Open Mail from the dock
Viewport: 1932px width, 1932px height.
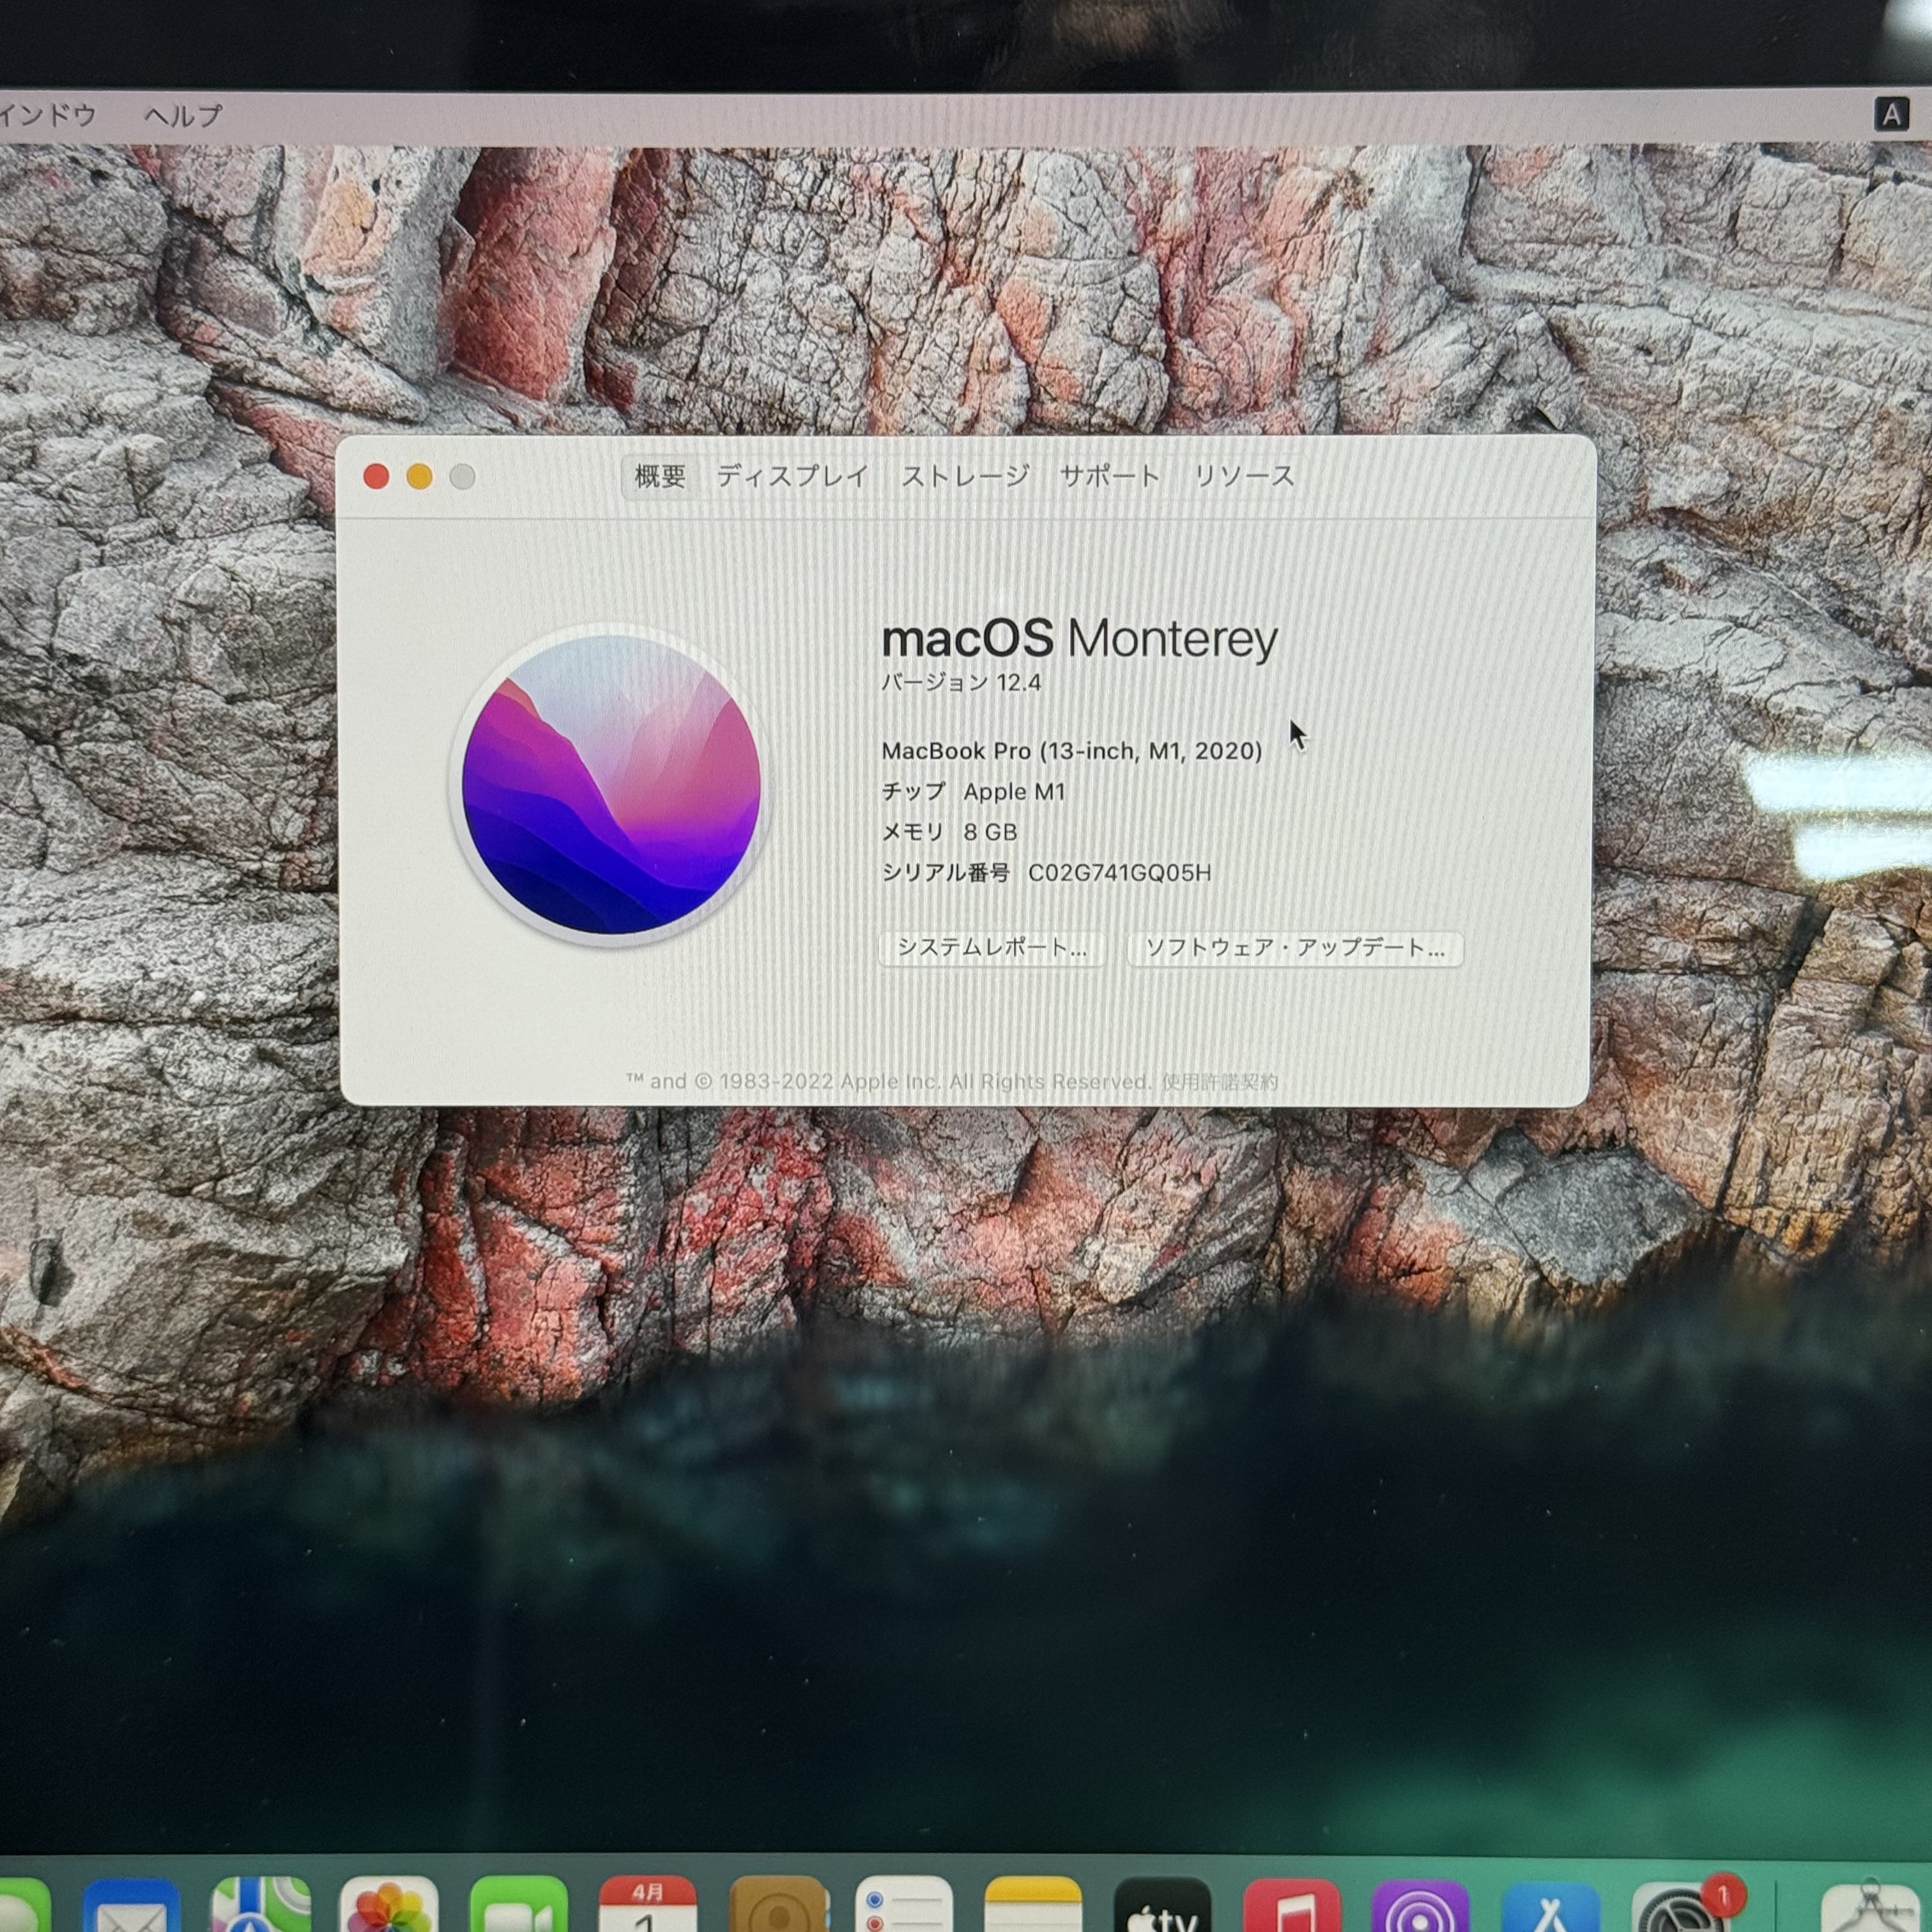132,1905
